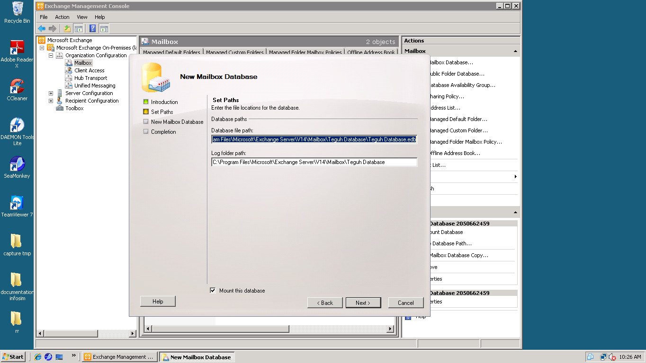Expand Server Configuration tree node

click(x=51, y=93)
